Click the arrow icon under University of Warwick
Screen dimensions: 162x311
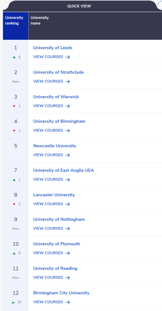click(x=68, y=106)
